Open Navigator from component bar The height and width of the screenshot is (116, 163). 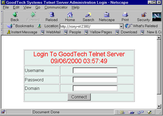coord(122,112)
